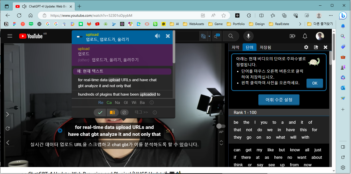Refresh the page with reload button
The width and height of the screenshot is (351, 174).
click(19, 15)
